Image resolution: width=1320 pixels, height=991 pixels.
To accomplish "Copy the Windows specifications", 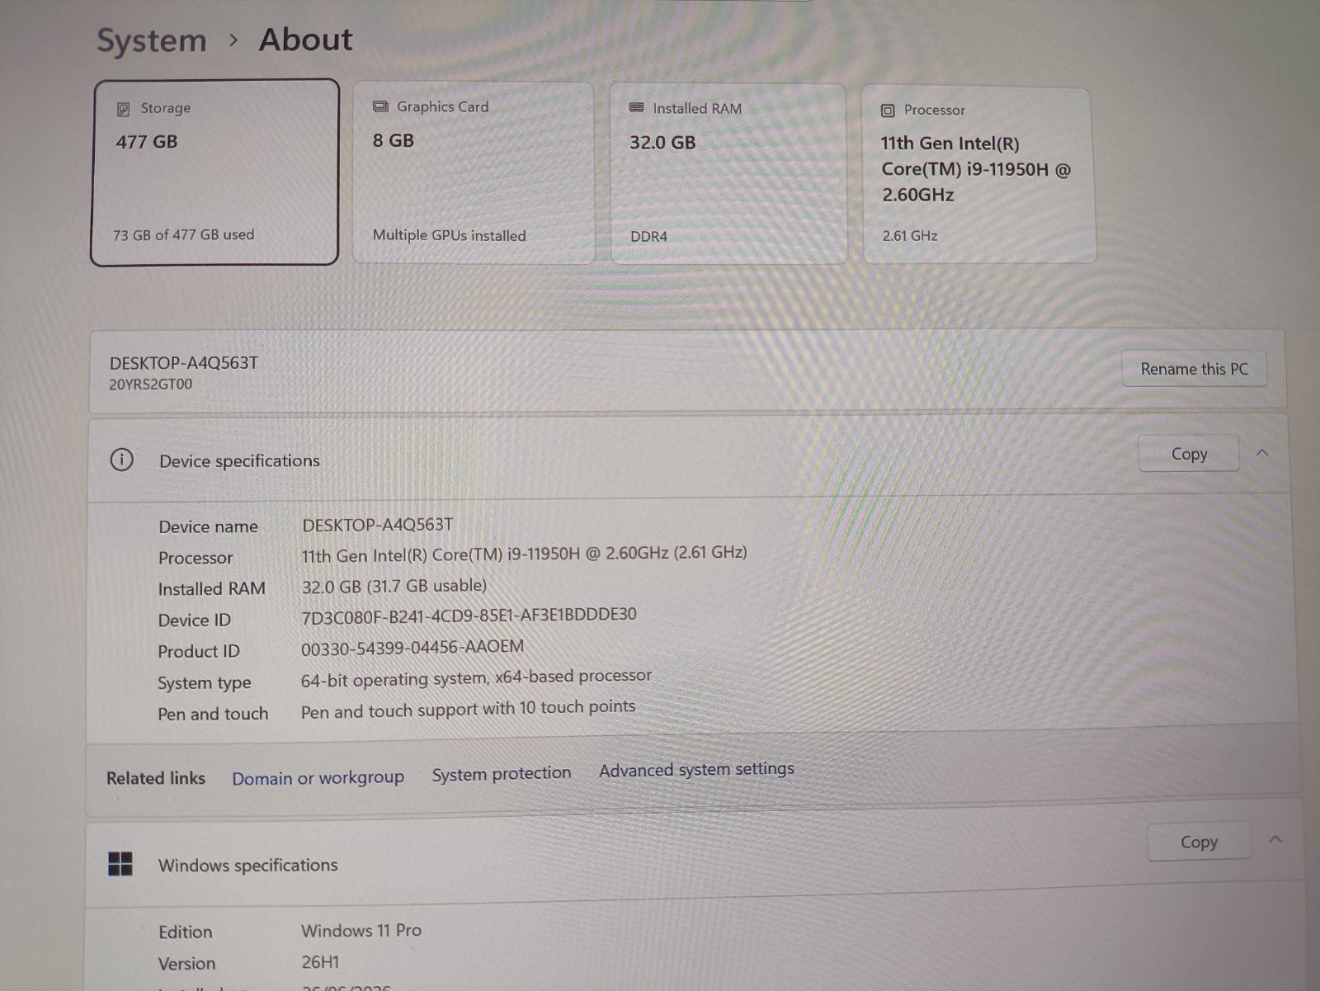I will (1199, 842).
